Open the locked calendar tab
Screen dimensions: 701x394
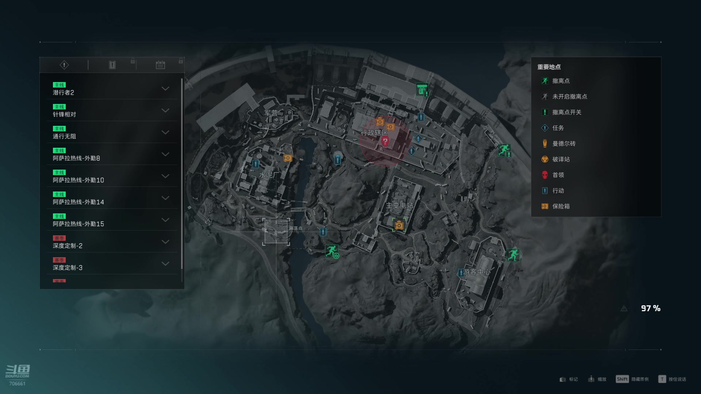(160, 65)
